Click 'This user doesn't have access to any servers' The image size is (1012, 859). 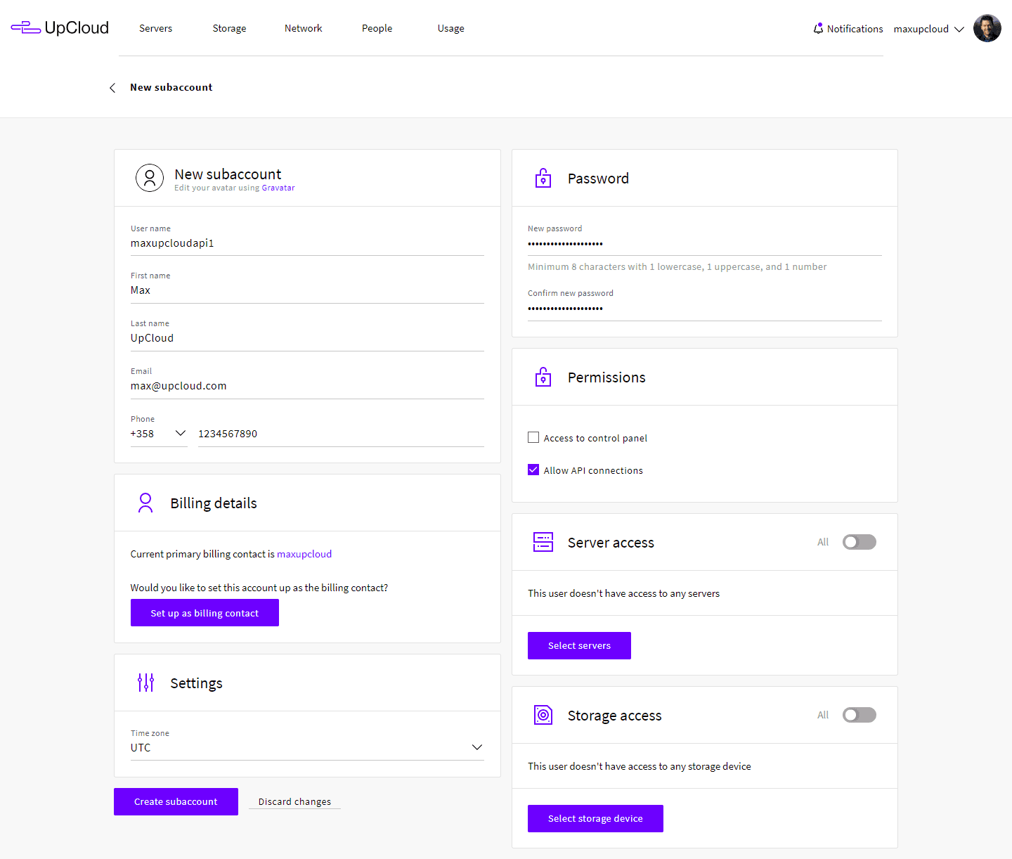coord(624,593)
